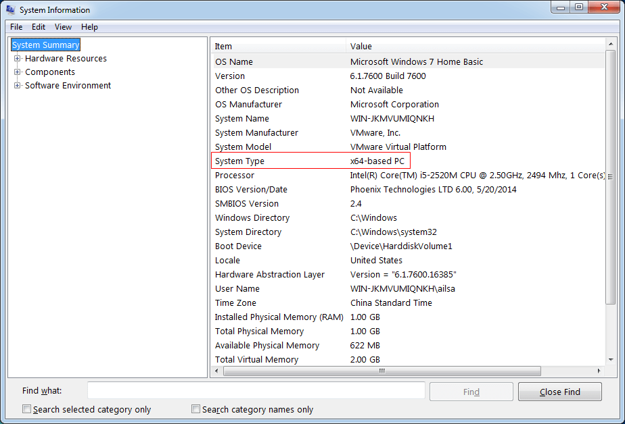
Task: Select the Hardware Resources category
Action: pos(66,59)
